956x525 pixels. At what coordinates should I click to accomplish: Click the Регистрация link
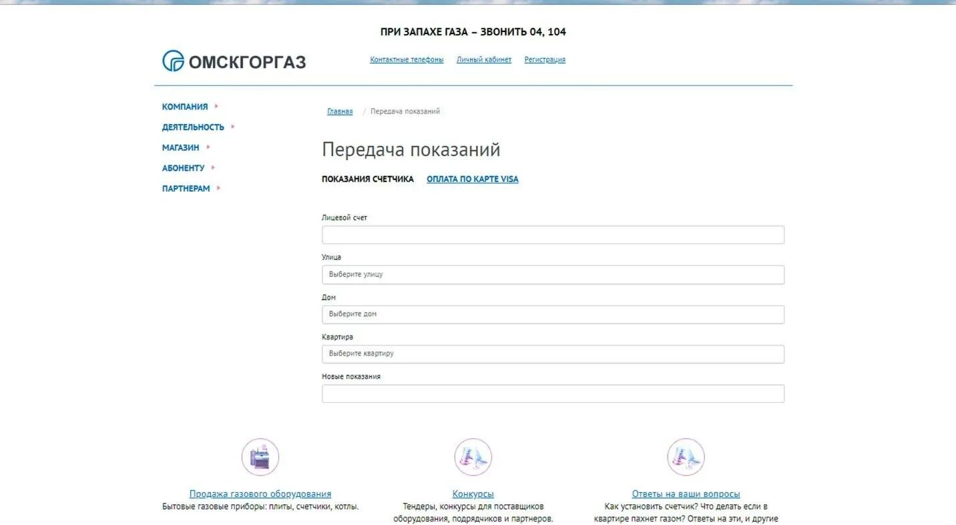[544, 59]
